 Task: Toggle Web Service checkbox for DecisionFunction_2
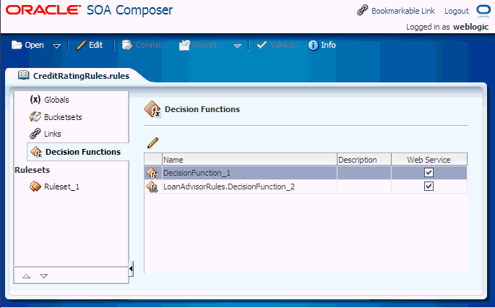[x=429, y=186]
